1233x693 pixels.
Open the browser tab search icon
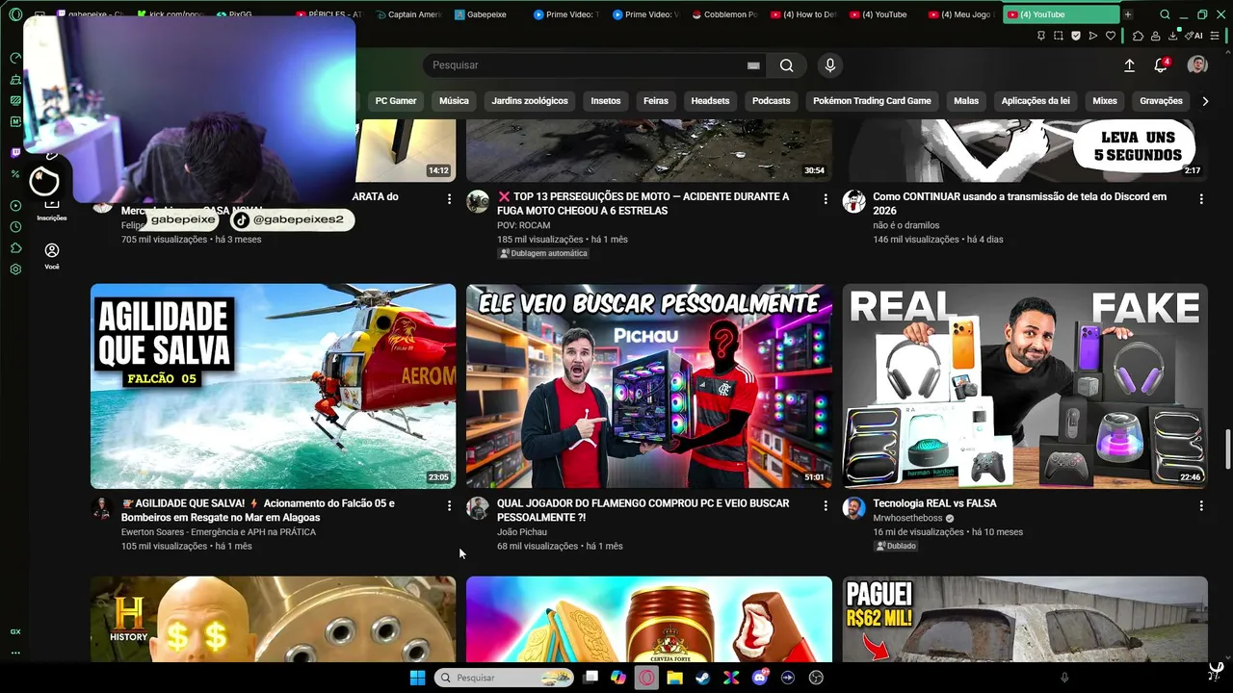[x=1165, y=14]
